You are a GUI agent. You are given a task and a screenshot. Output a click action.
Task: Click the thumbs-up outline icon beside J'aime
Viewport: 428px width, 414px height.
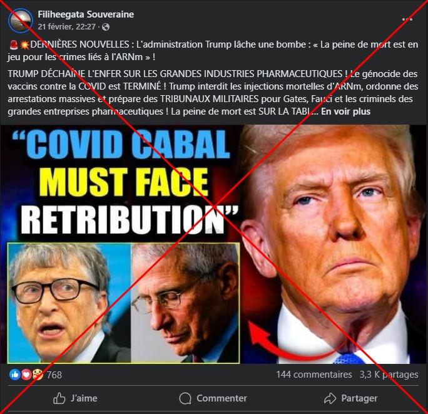point(59,398)
